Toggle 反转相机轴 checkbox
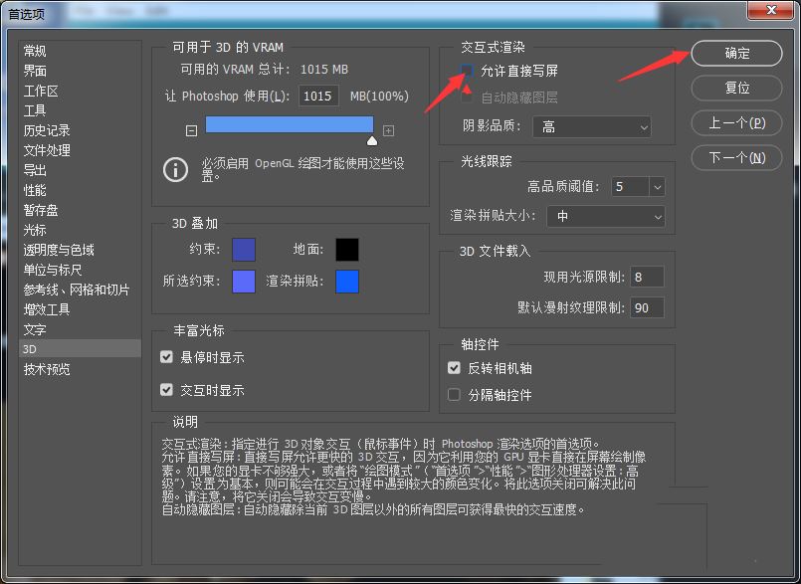 [x=454, y=368]
